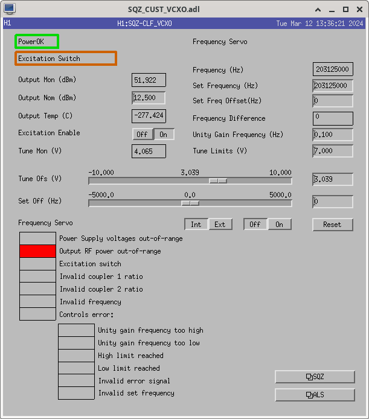Open the ALS related display button
Image resolution: width=369 pixels, height=419 pixels.
(315, 395)
